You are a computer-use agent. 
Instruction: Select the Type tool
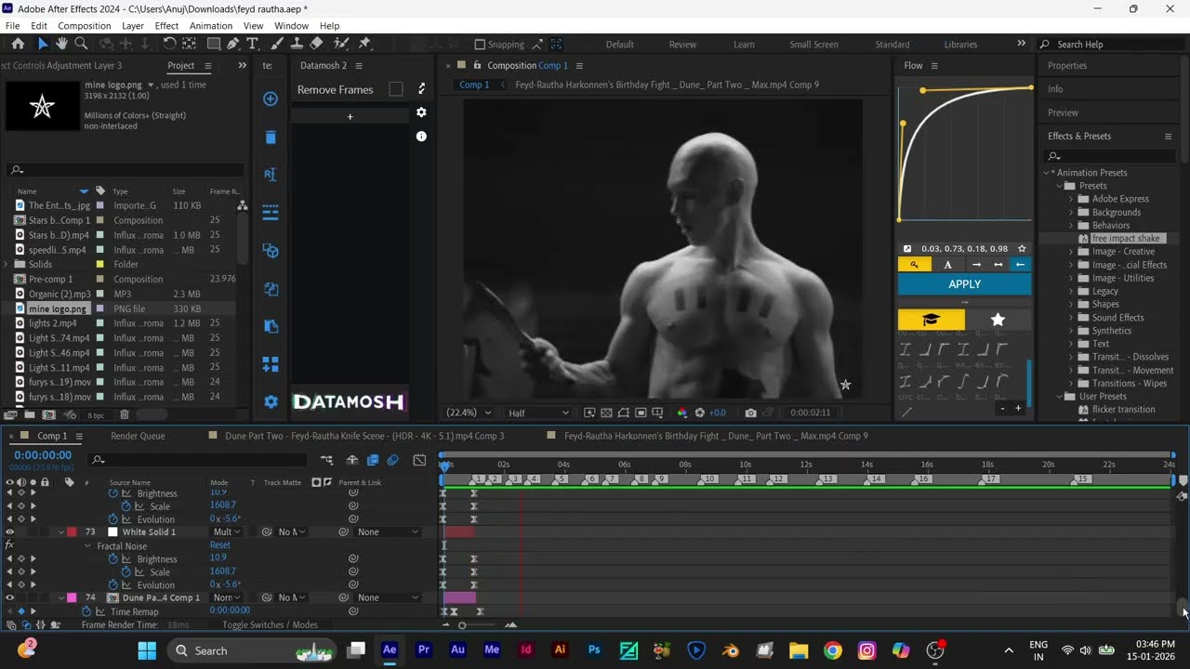(x=253, y=44)
